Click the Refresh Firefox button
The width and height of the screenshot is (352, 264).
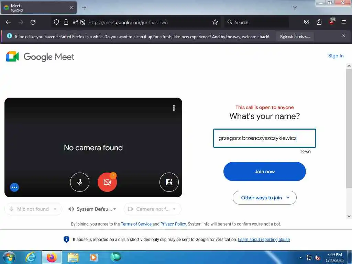(x=295, y=36)
